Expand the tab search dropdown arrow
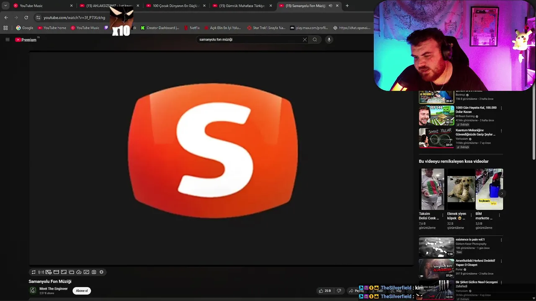The height and width of the screenshot is (301, 536). coord(5,6)
